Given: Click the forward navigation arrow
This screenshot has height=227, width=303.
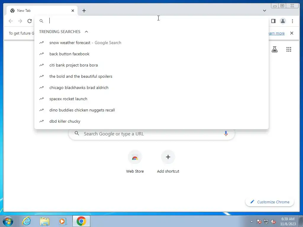Looking at the screenshot, I should point(20,21).
